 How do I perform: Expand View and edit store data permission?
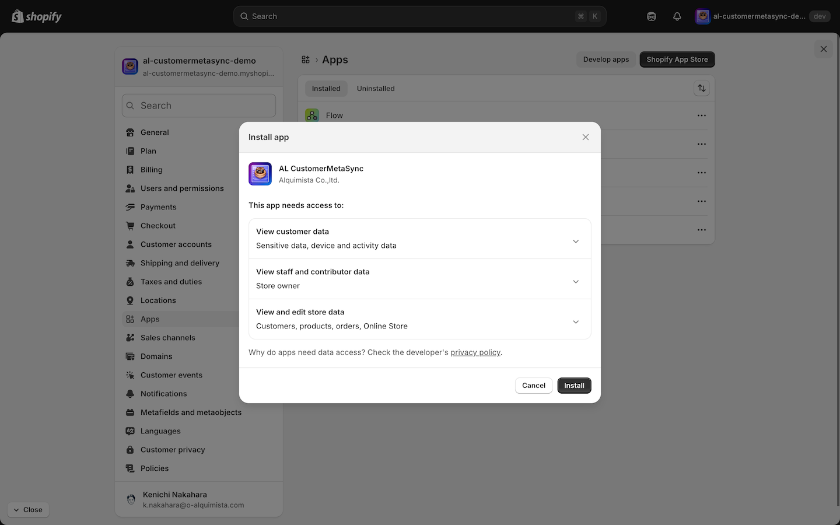tap(420, 319)
